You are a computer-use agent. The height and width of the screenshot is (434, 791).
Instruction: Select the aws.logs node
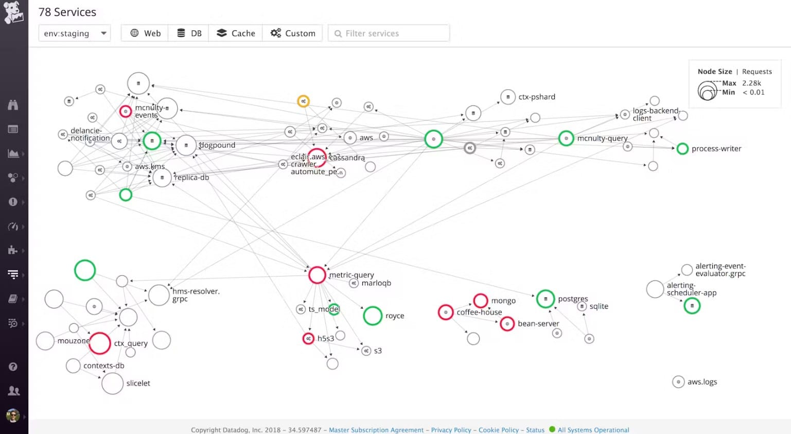pyautogui.click(x=678, y=381)
